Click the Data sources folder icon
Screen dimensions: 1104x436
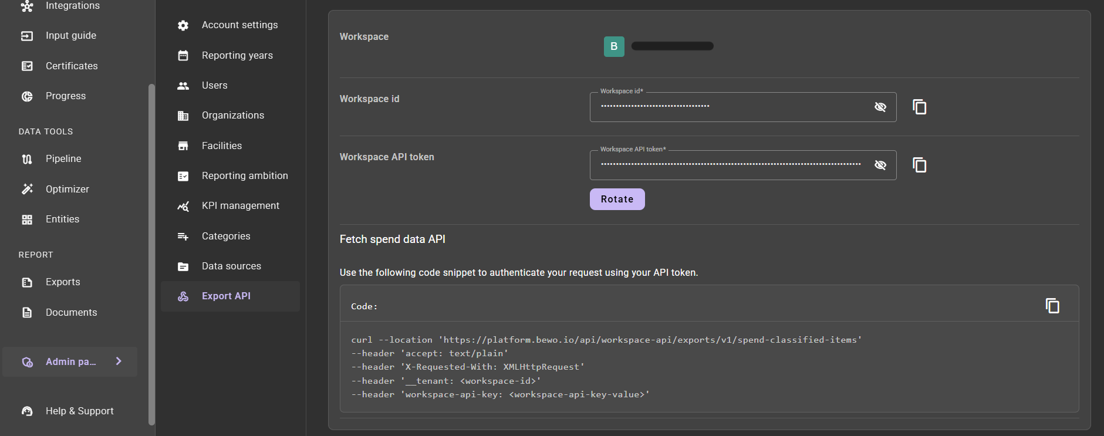(183, 266)
